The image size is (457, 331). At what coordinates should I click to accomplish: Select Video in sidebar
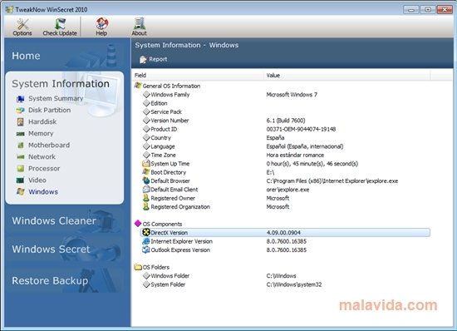click(x=37, y=180)
